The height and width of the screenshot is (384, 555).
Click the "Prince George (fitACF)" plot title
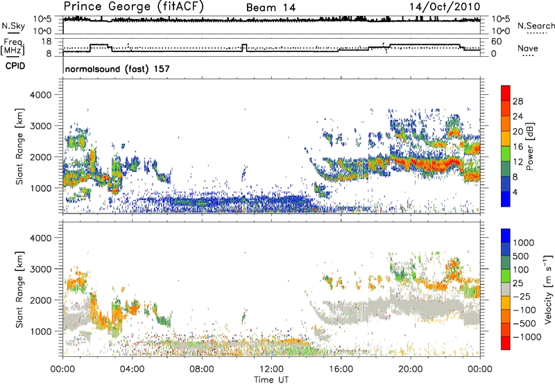tap(134, 7)
